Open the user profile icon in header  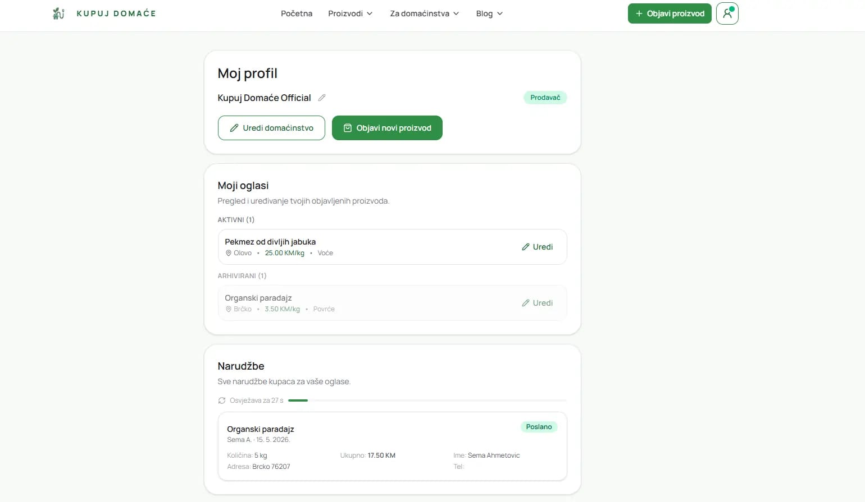(727, 13)
